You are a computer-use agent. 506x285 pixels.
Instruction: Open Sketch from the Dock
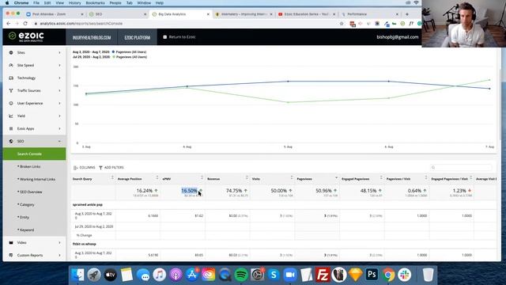click(355, 275)
